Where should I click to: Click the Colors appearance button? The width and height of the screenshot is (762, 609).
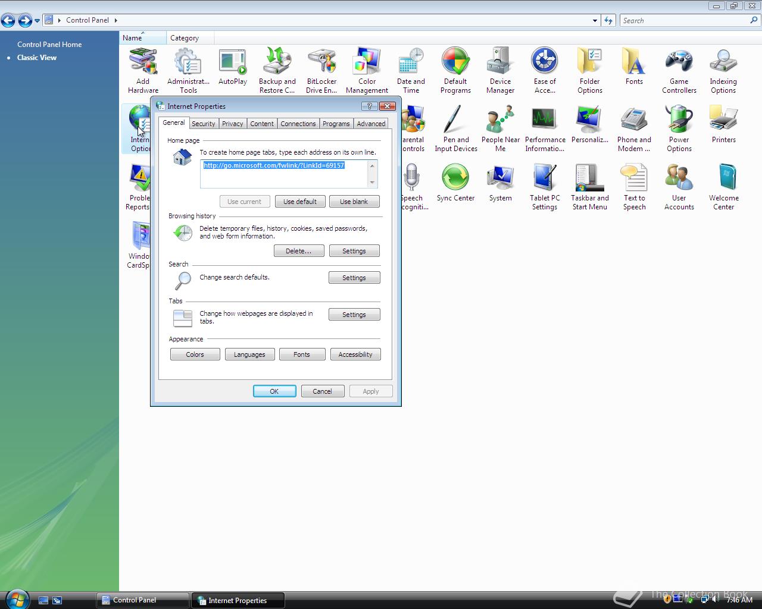pyautogui.click(x=195, y=354)
